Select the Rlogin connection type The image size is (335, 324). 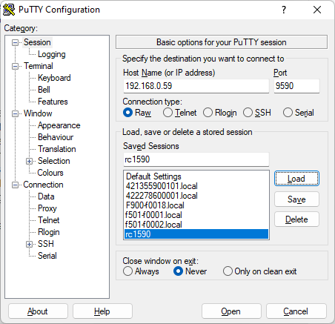point(219,113)
